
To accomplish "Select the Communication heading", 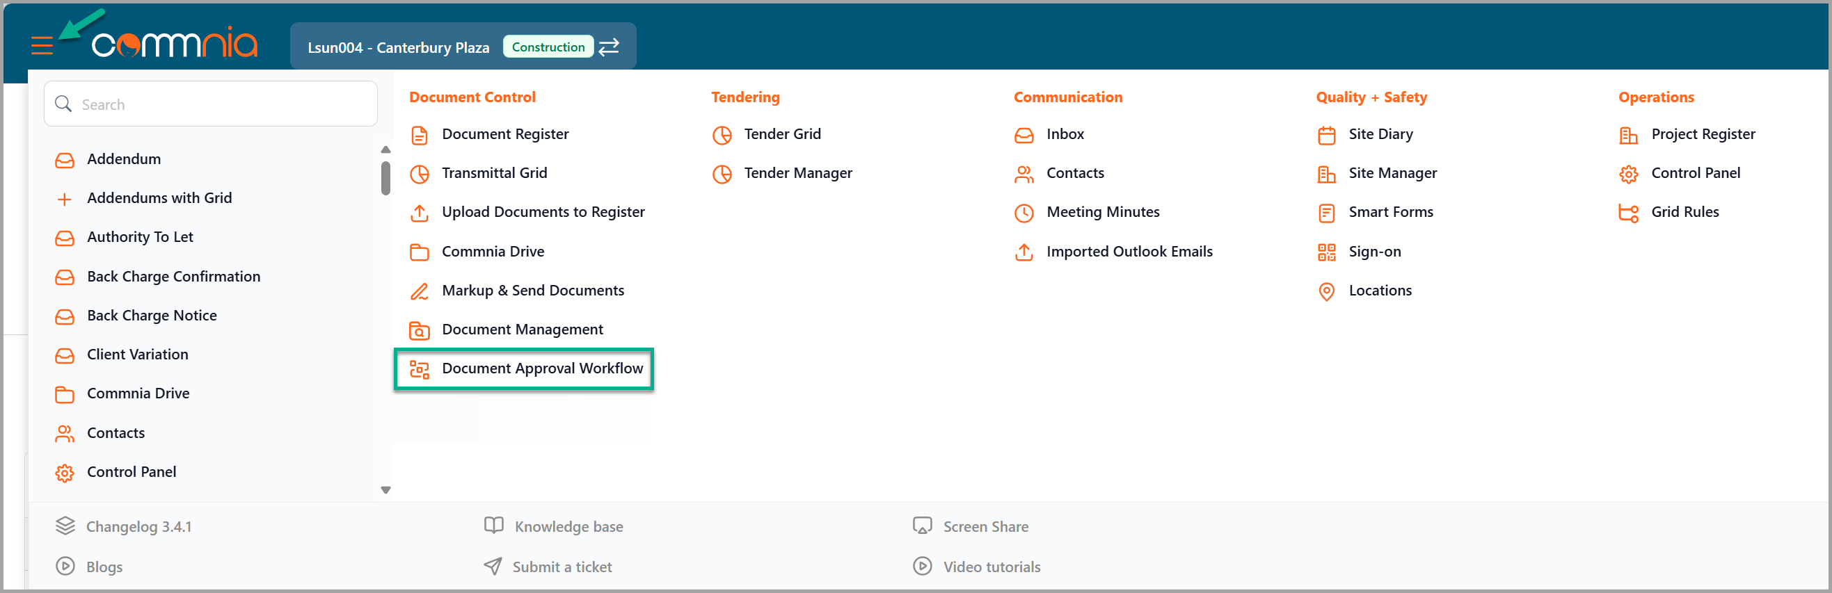I will (1067, 97).
